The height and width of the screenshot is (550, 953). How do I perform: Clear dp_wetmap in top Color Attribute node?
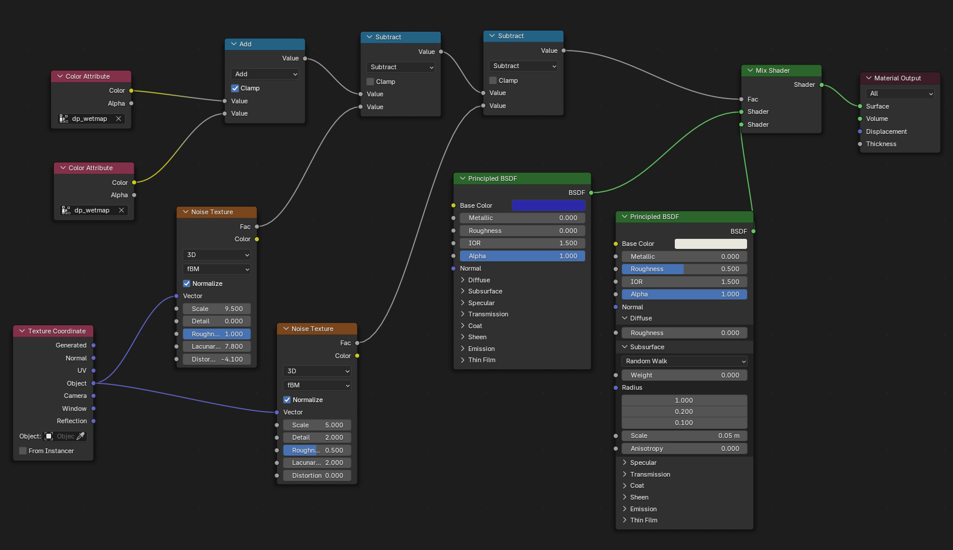coord(119,119)
